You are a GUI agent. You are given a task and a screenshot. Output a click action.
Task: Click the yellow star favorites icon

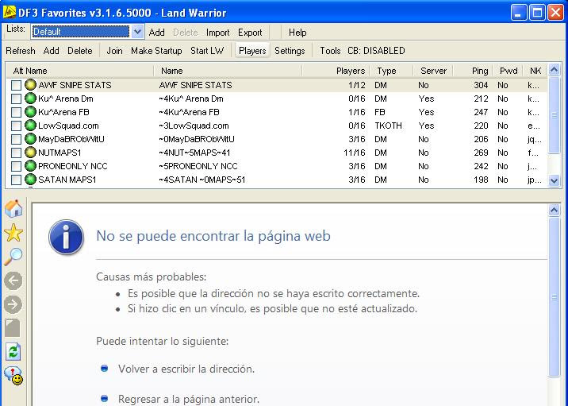(13, 233)
